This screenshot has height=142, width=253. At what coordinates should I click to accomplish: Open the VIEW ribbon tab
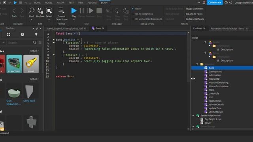coord(81,3)
